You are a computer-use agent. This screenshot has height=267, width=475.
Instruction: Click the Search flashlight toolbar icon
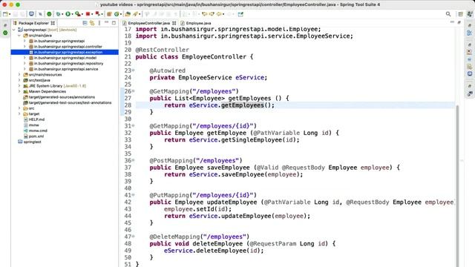pyautogui.click(x=135, y=14)
